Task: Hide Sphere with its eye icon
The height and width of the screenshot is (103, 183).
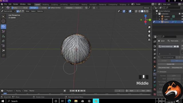Action: 182,22
